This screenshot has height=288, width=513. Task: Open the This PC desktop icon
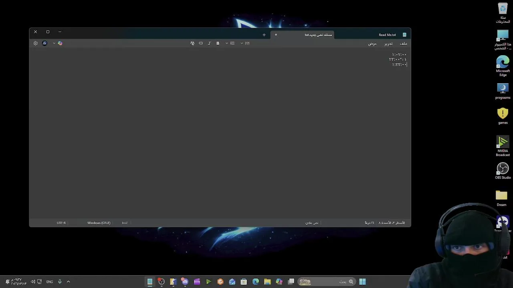(503, 40)
